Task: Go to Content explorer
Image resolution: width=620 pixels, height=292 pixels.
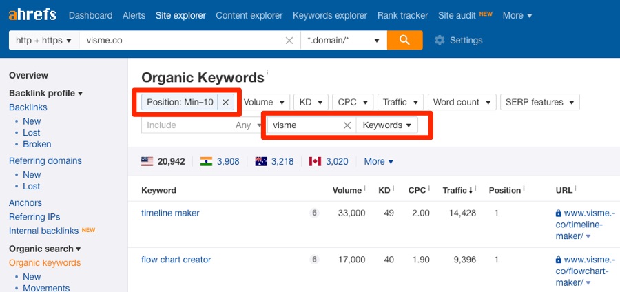Action: (x=249, y=15)
